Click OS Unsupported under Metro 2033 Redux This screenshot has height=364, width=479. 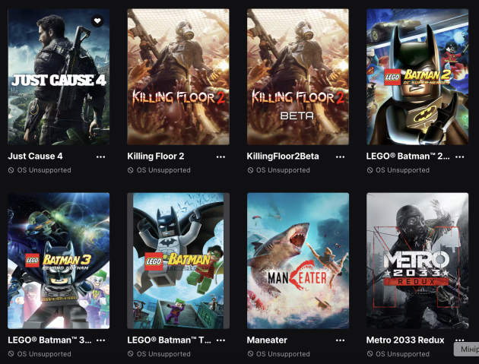click(x=398, y=354)
